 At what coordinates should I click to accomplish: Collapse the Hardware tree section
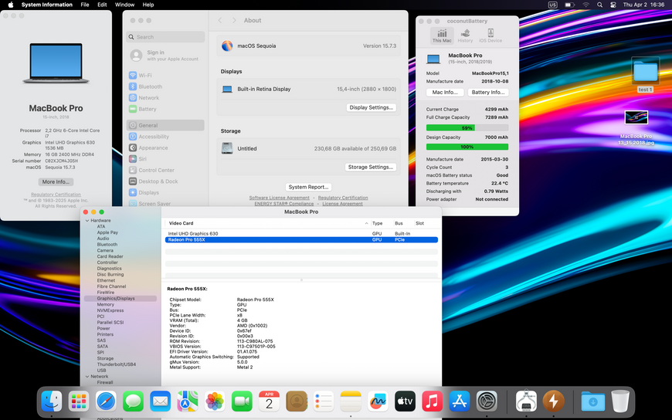point(87,220)
